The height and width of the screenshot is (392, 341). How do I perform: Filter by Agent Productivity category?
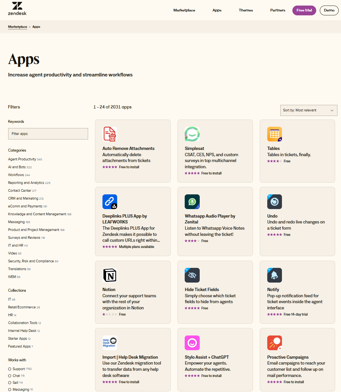coord(22,159)
